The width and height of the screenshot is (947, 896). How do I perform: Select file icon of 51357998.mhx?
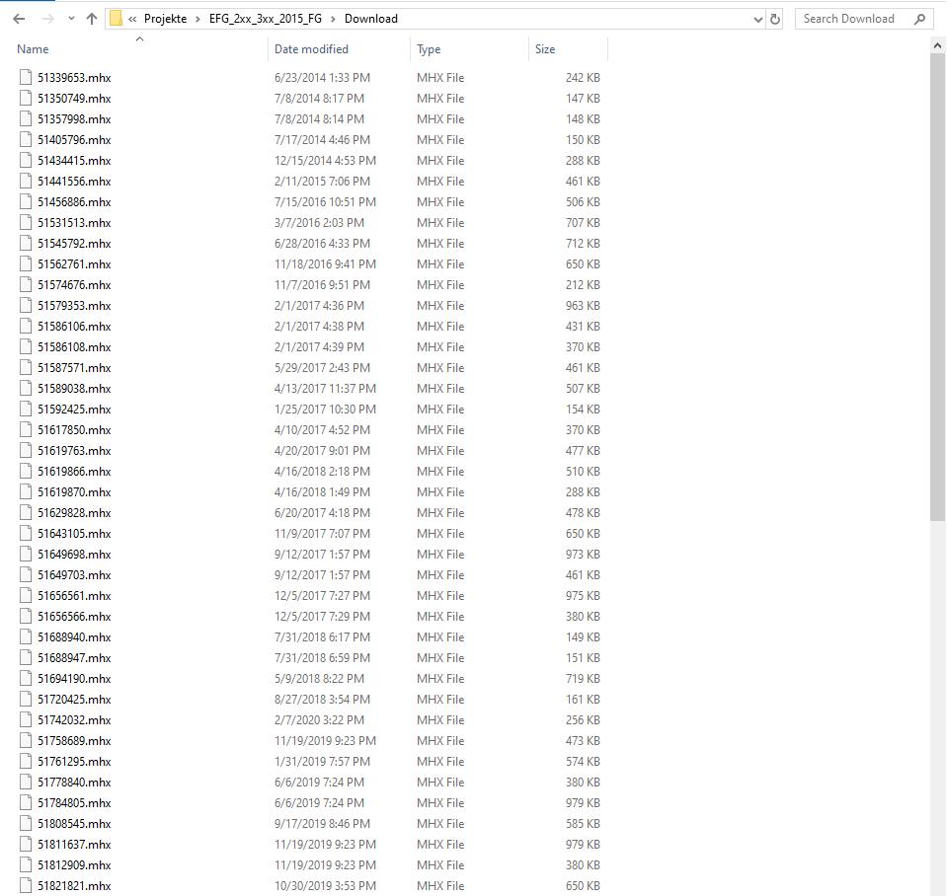(x=26, y=118)
